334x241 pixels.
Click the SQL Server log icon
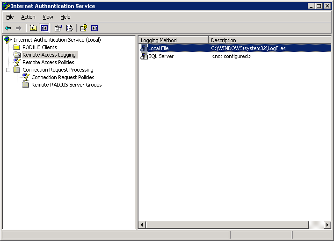pyautogui.click(x=144, y=56)
